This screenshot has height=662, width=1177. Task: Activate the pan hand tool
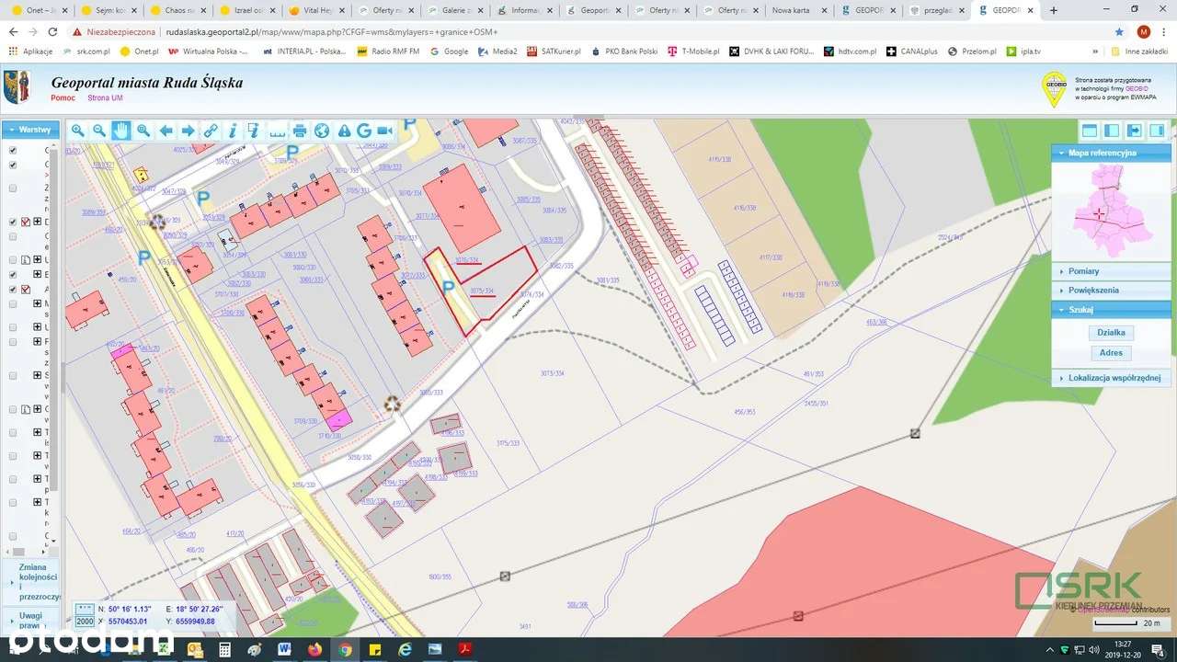121,131
